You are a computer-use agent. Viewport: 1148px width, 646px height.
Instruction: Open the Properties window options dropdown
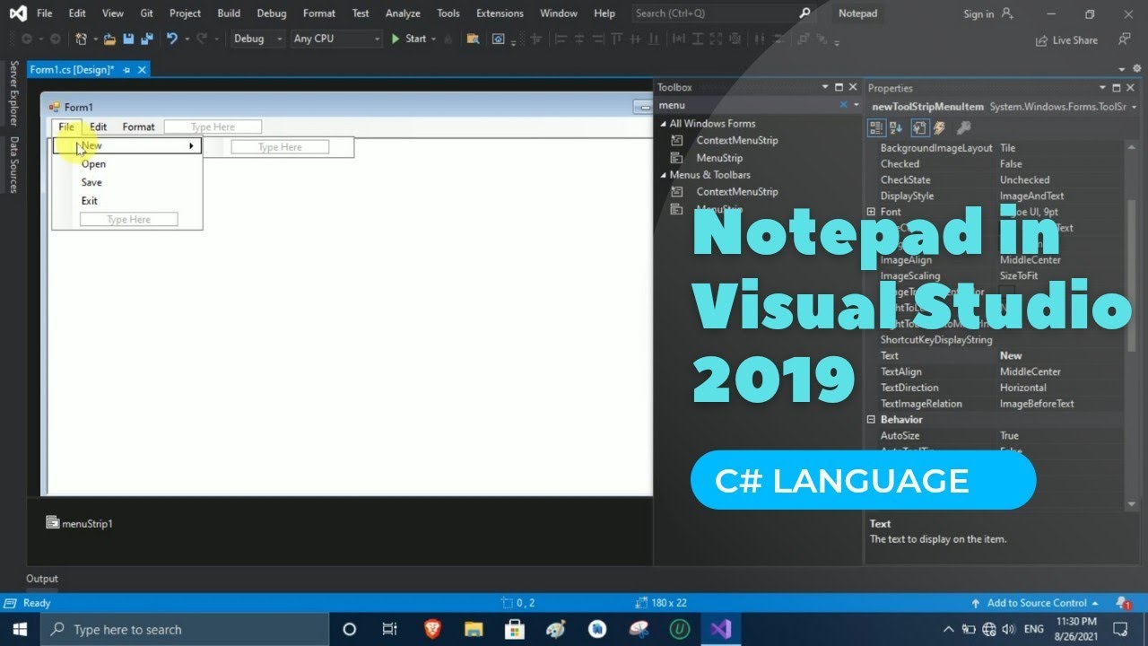(1104, 88)
